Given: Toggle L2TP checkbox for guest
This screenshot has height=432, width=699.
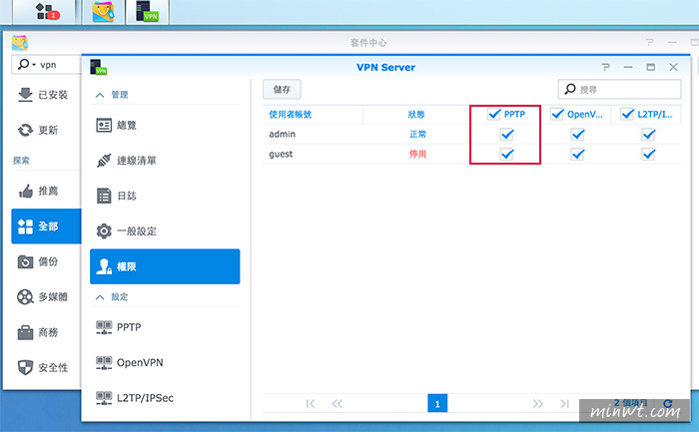Looking at the screenshot, I should pyautogui.click(x=649, y=154).
